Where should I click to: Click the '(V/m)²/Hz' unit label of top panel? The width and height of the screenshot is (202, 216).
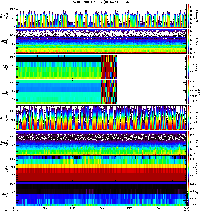[197, 16]
